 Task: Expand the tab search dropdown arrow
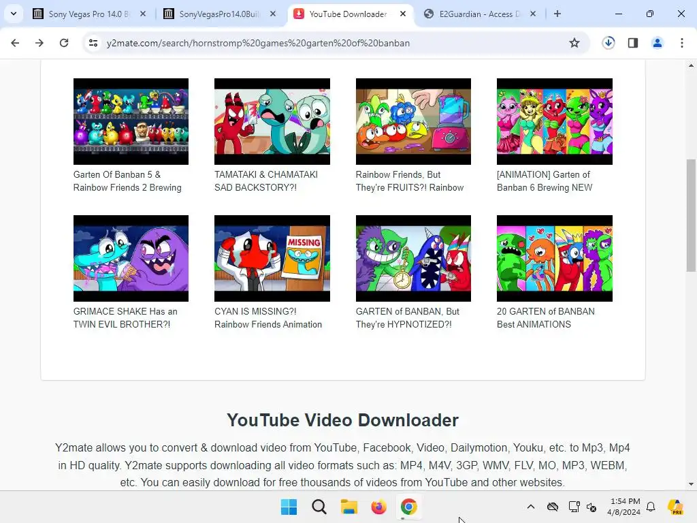14,14
